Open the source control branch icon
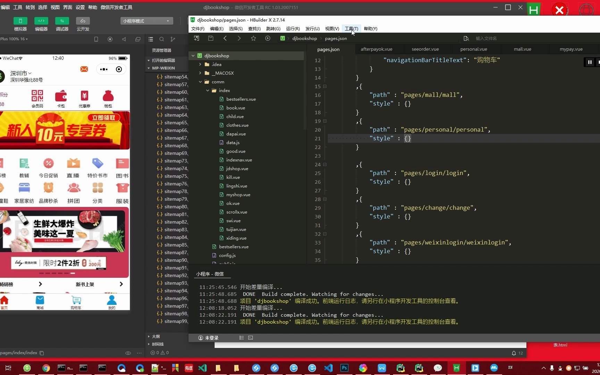Screen dimensions: 600x375 pos(173,39)
